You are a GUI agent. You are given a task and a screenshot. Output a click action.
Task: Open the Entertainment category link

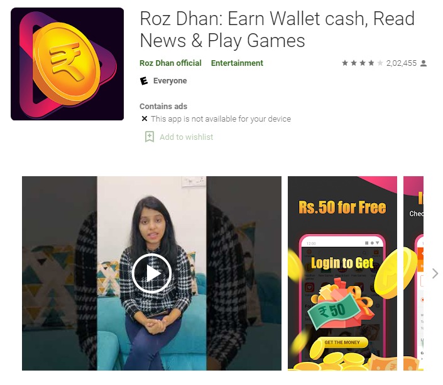[237, 63]
